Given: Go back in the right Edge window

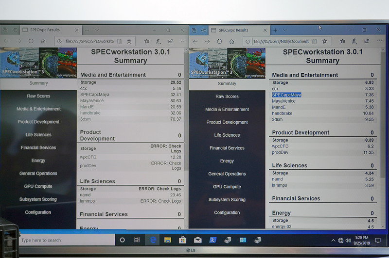Looking at the screenshot, I should (x=195, y=42).
